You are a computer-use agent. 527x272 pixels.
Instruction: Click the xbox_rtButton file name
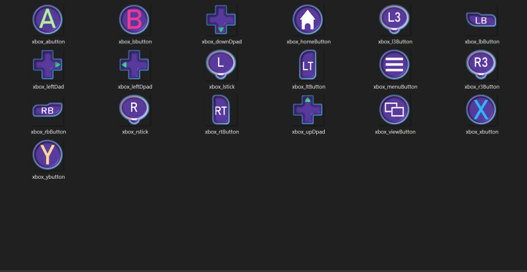222,132
